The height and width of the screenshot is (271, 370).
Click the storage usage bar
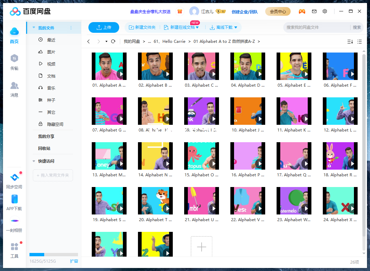pyautogui.click(x=54, y=254)
